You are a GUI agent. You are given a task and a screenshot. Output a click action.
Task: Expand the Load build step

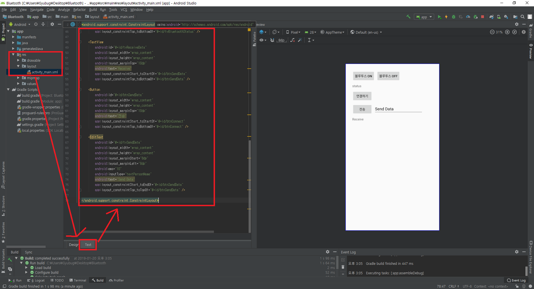pyautogui.click(x=26, y=268)
